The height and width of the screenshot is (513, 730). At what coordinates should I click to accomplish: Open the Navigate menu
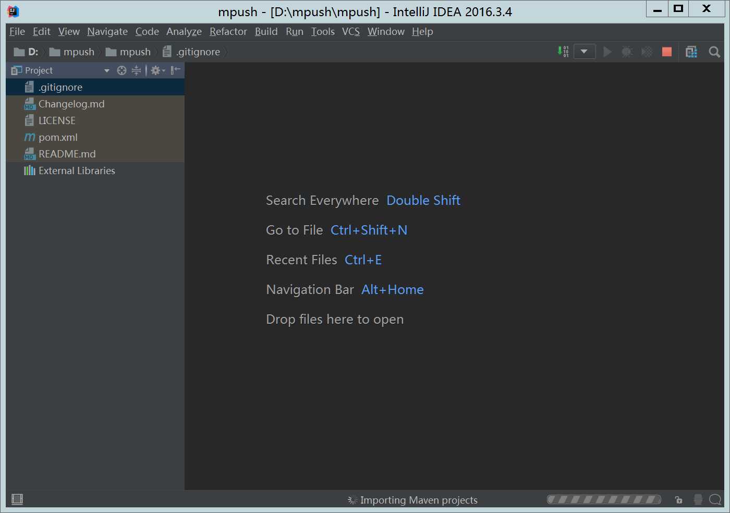click(107, 31)
